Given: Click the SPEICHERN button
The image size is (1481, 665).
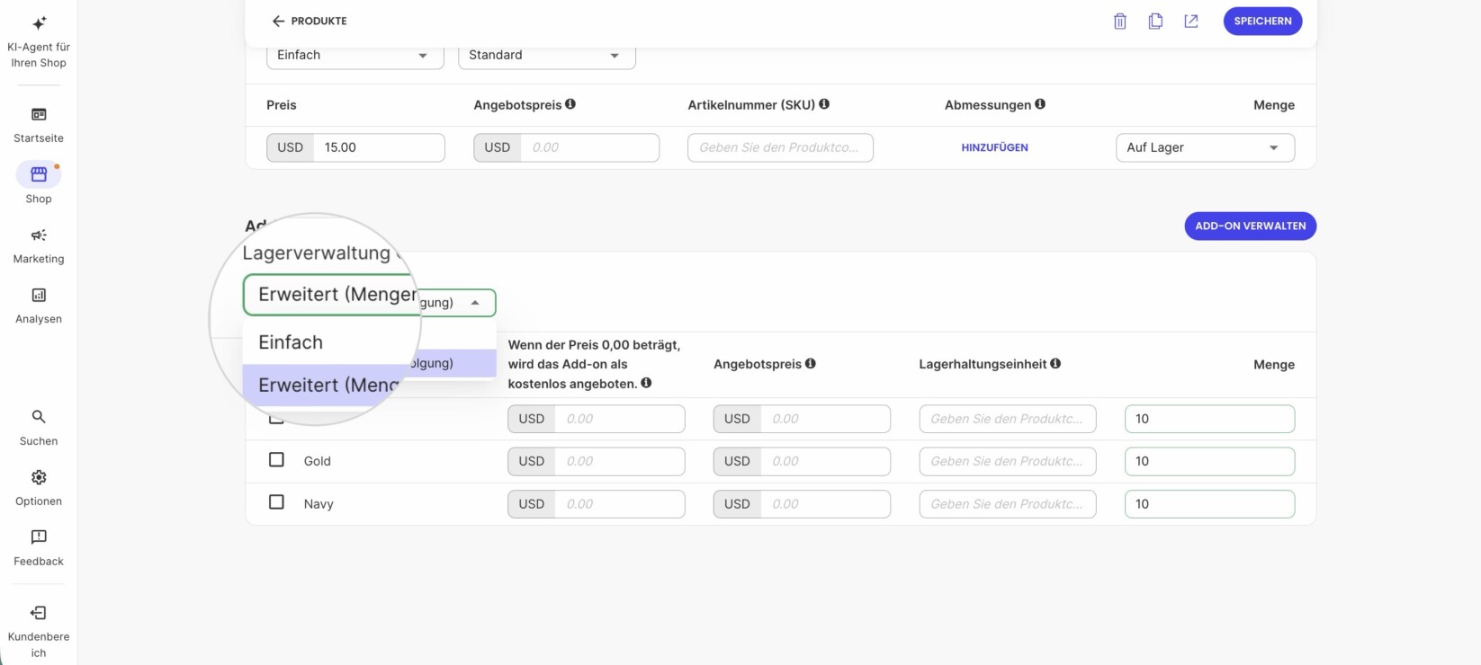Looking at the screenshot, I should coord(1262,21).
